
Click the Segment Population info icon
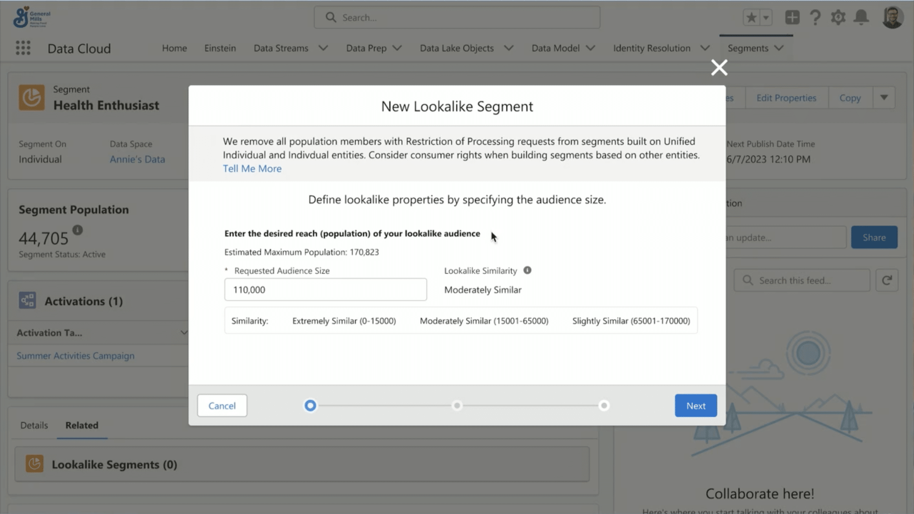[x=77, y=230]
